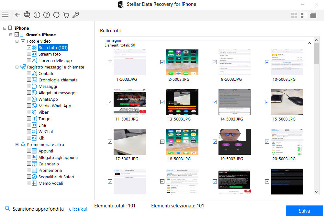324x220 pixels.
Task: Click the Salva button
Action: tap(304, 211)
